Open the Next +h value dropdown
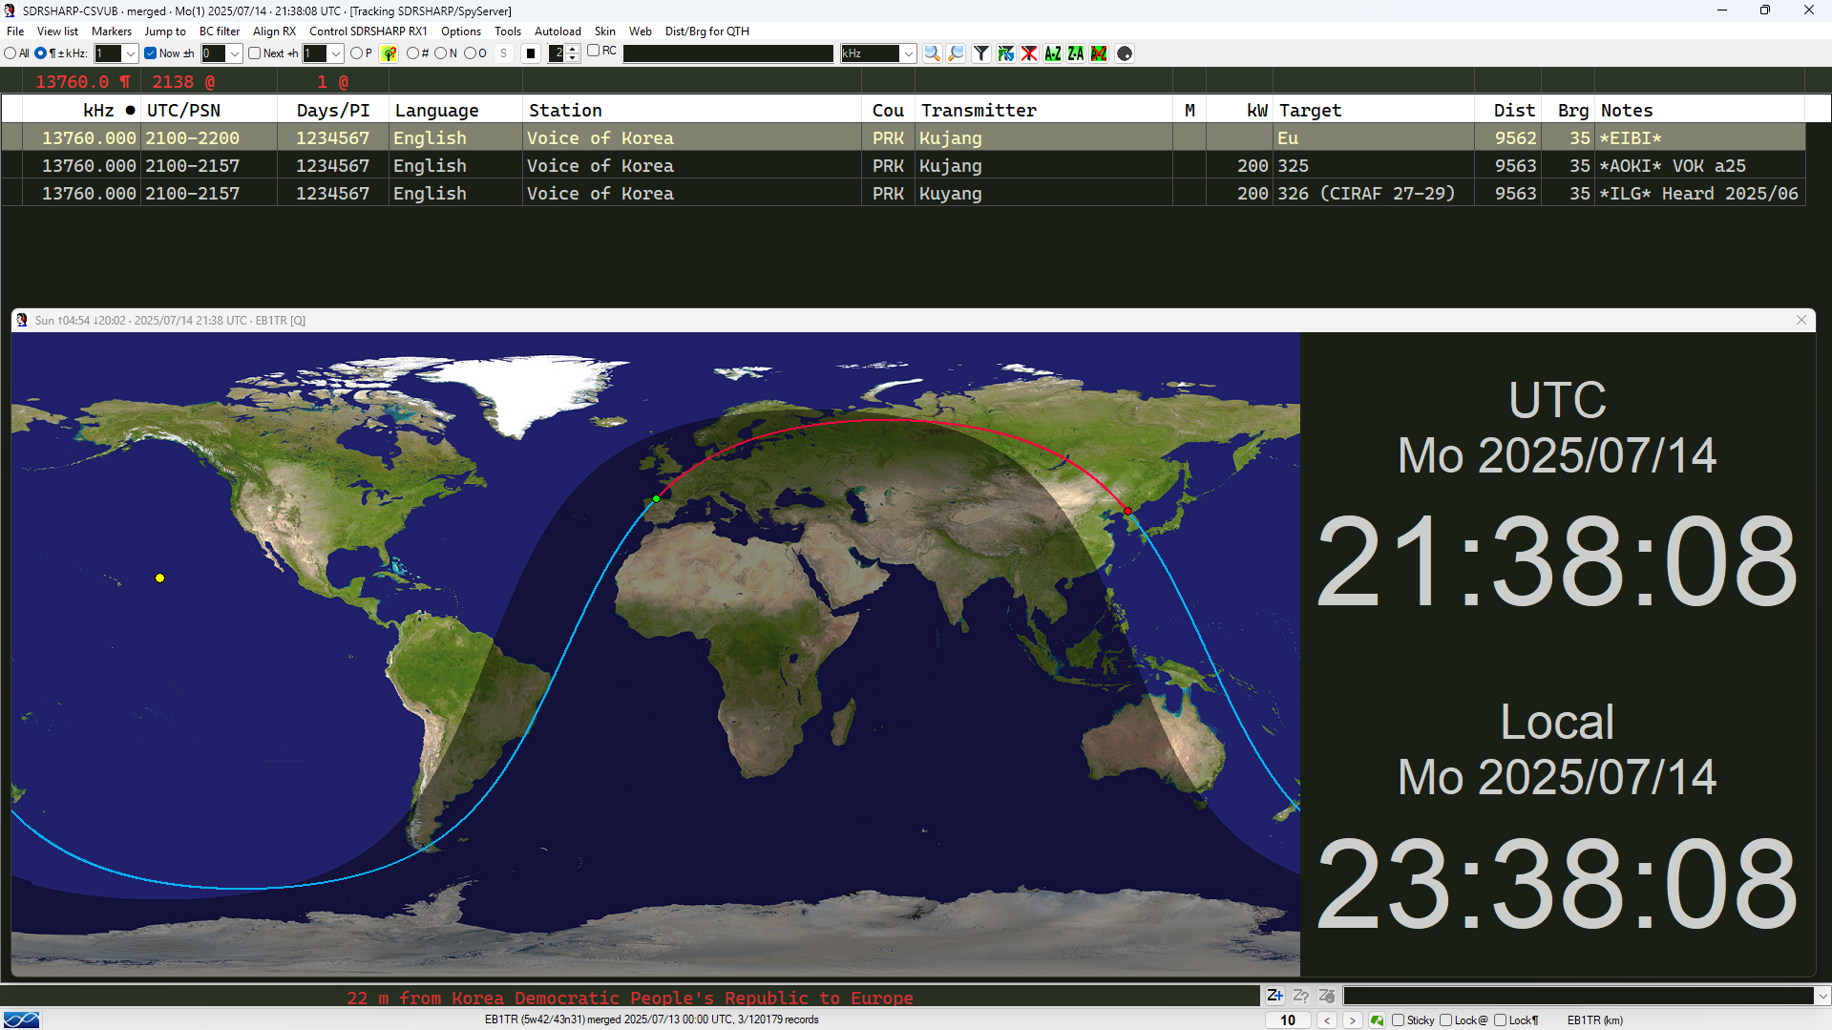This screenshot has width=1832, height=1030. coord(336,53)
